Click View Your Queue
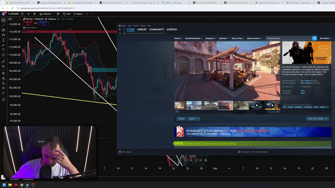The image size is (335, 188). [x=317, y=119]
